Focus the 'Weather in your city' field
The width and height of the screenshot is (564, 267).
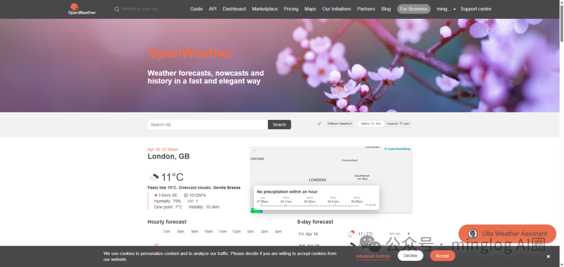point(139,9)
